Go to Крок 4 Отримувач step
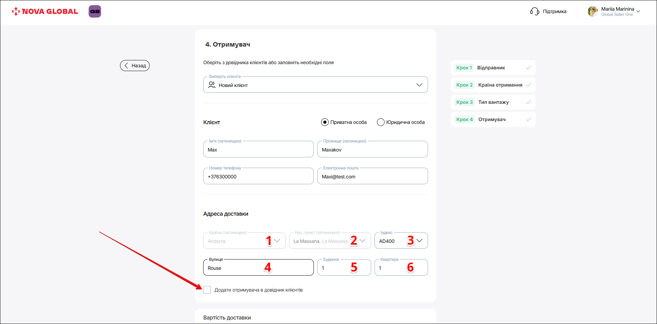 492,119
